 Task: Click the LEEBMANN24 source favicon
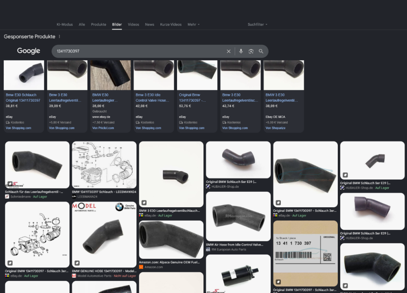point(74,197)
